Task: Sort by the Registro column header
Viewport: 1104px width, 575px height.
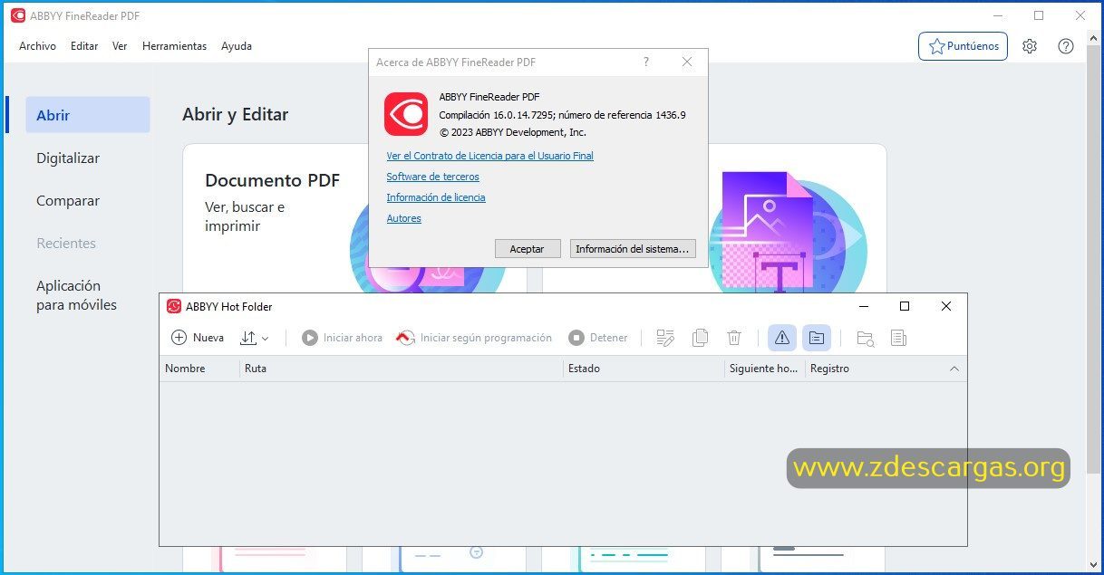Action: [x=872, y=369]
